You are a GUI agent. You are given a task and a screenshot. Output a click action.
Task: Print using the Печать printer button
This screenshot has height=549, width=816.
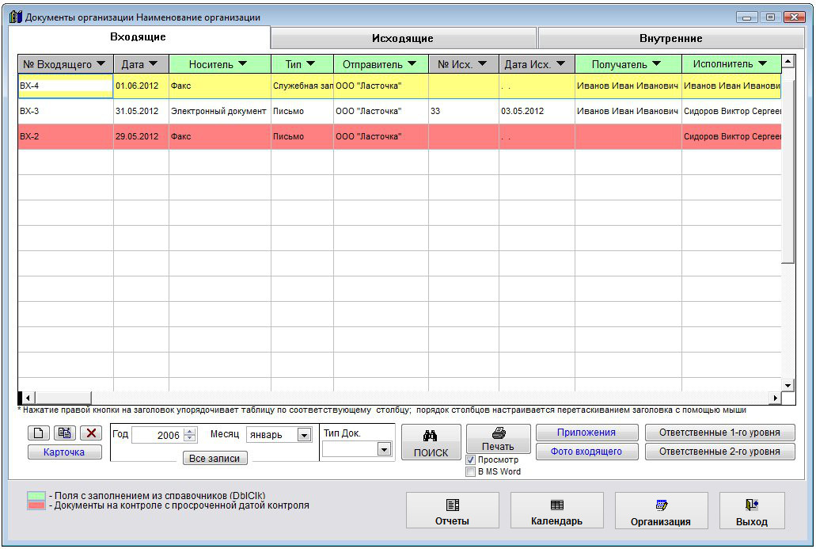tap(498, 439)
